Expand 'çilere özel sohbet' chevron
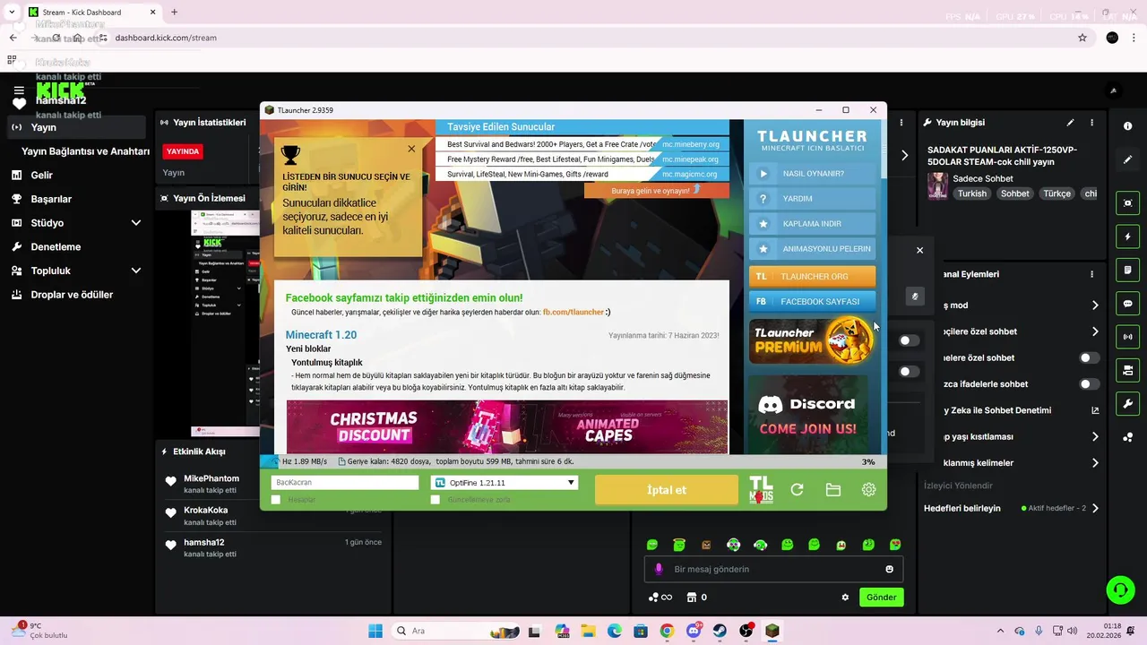The image size is (1147, 645). pos(1095,331)
